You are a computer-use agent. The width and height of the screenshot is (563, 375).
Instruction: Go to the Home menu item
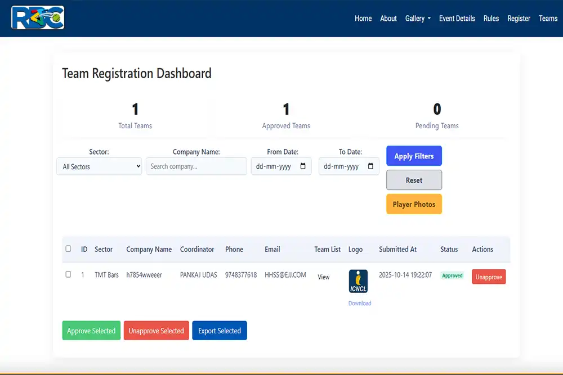(x=363, y=19)
